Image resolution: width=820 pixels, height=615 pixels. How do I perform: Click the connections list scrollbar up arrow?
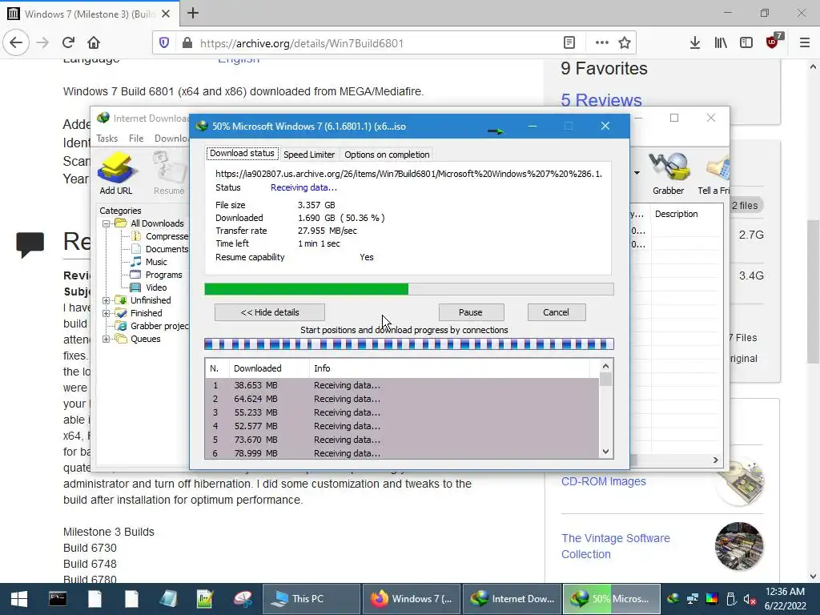point(605,366)
